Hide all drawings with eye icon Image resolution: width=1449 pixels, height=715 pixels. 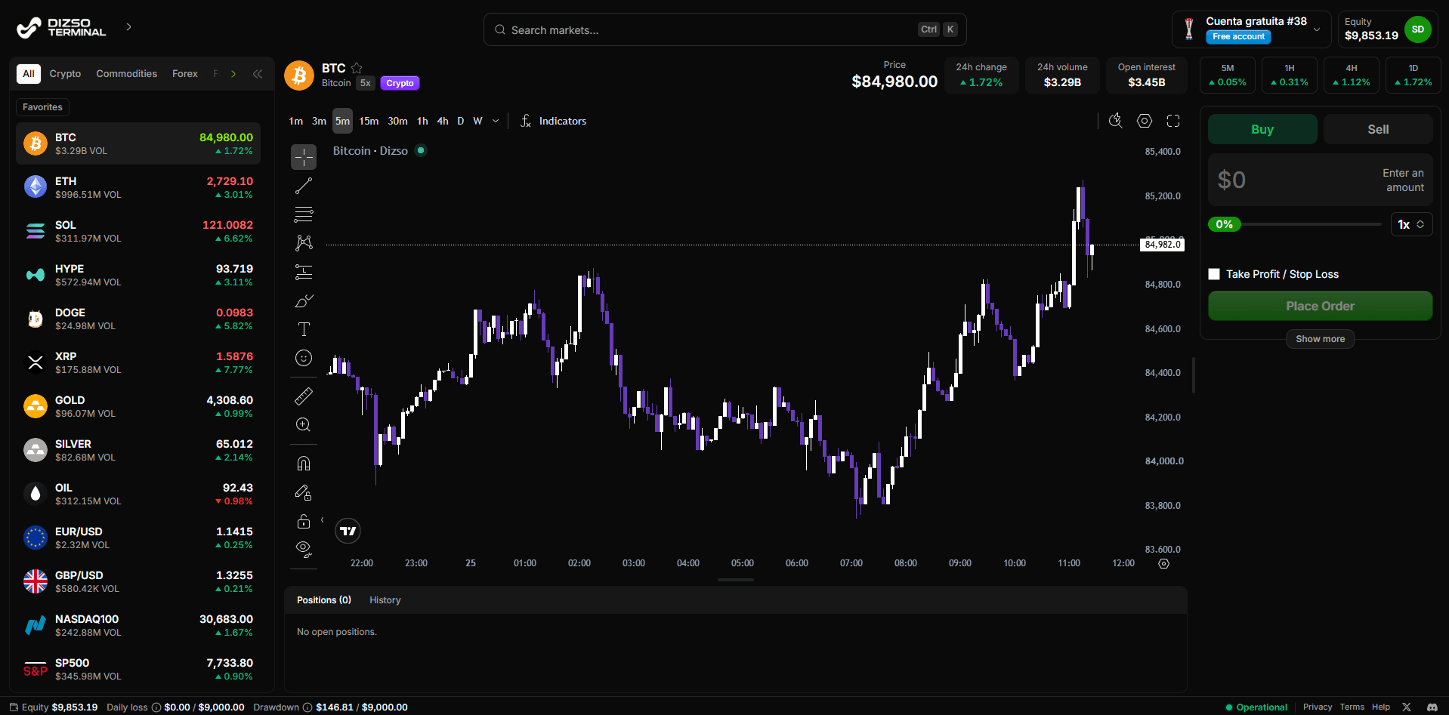click(x=304, y=549)
